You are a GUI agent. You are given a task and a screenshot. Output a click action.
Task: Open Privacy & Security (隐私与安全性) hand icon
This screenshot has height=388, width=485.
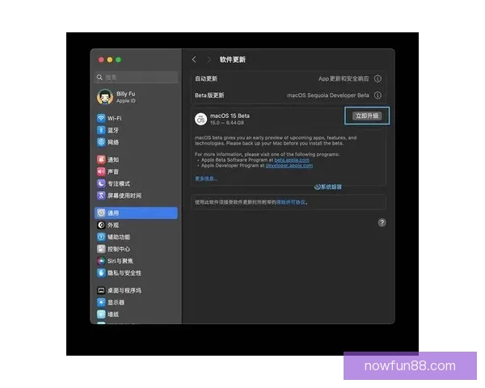[101, 273]
